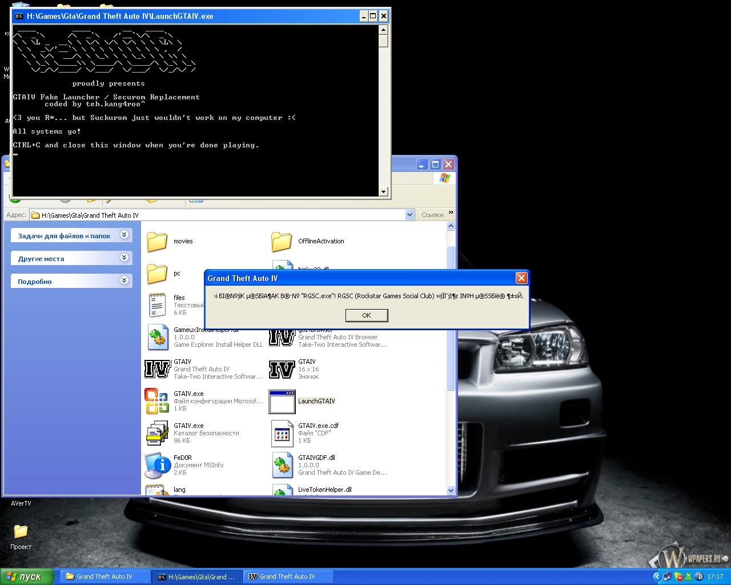Click 'GTAIVGDF.dll' file name text
Viewport: 731px width, 585px height.
point(316,458)
